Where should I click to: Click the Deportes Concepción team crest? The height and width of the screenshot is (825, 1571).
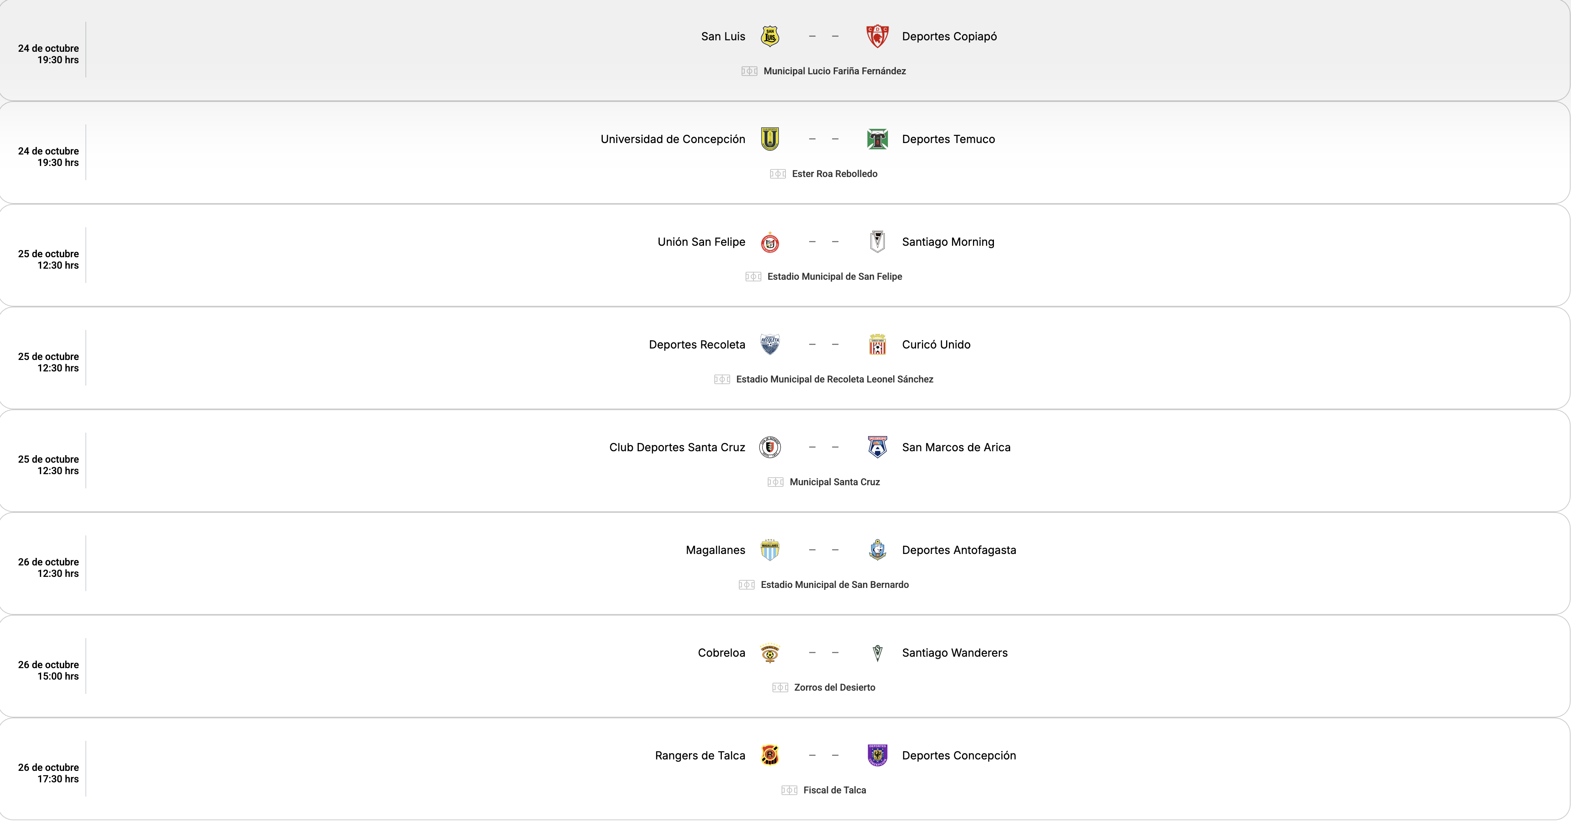click(877, 755)
